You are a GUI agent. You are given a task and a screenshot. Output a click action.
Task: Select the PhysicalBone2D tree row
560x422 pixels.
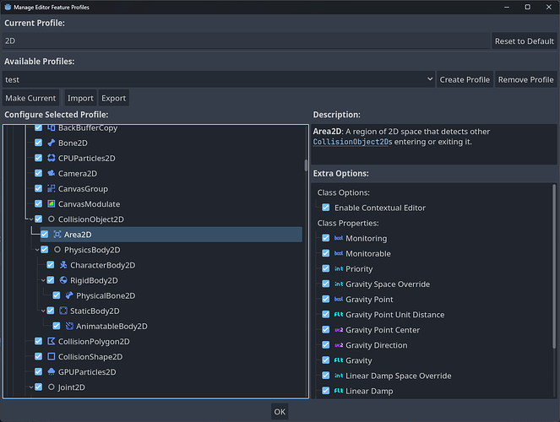(x=177, y=295)
